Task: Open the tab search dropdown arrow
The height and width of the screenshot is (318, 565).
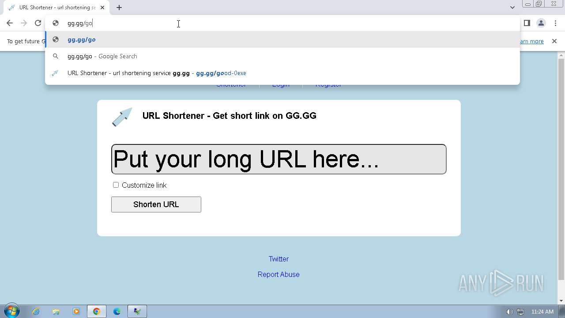Action: coord(512,8)
